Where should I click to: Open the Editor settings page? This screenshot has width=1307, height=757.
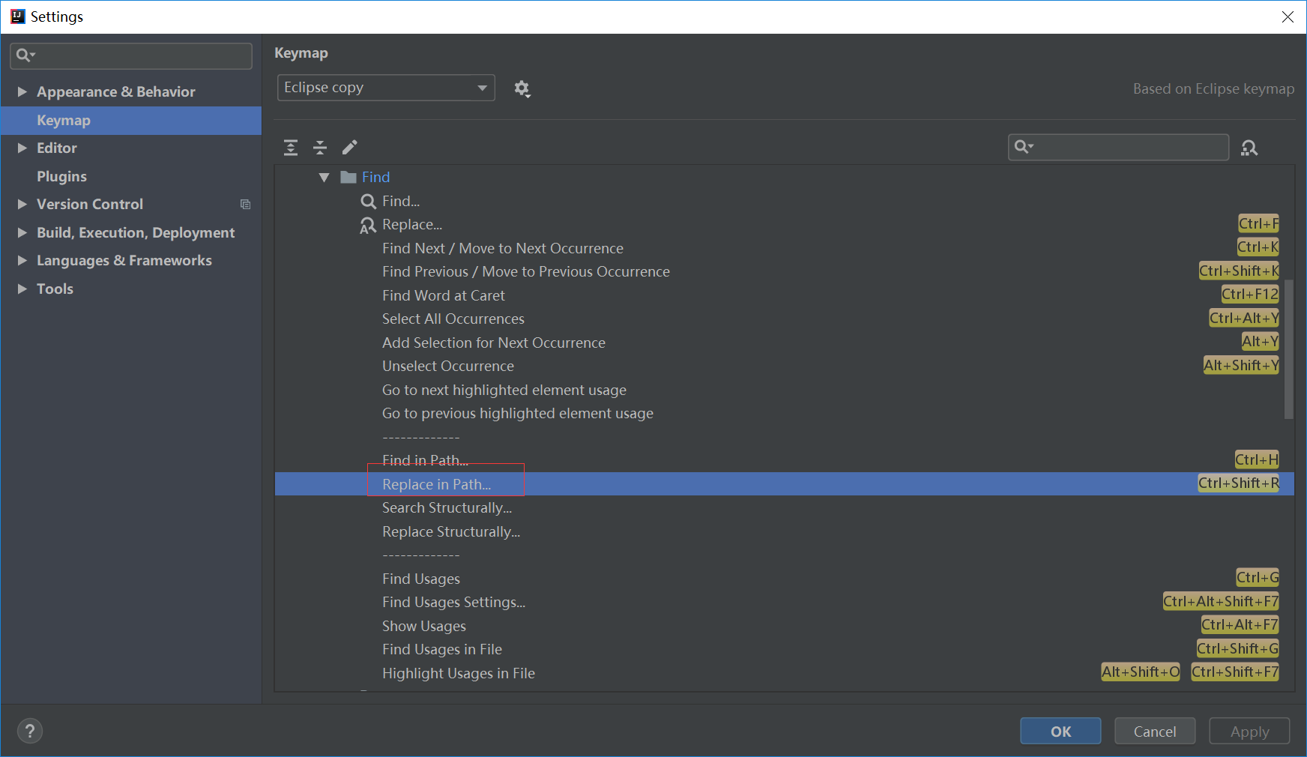tap(57, 148)
